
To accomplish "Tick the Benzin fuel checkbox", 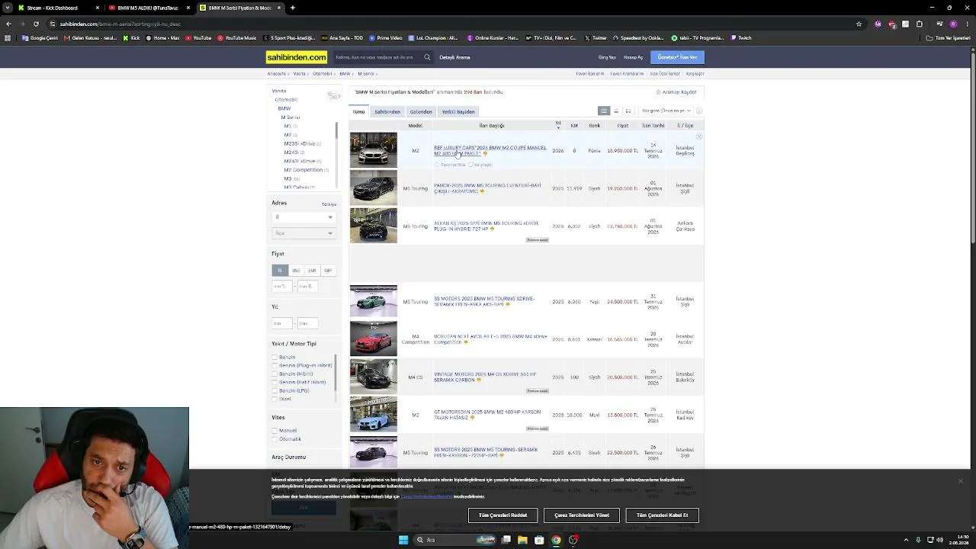I will pos(274,357).
